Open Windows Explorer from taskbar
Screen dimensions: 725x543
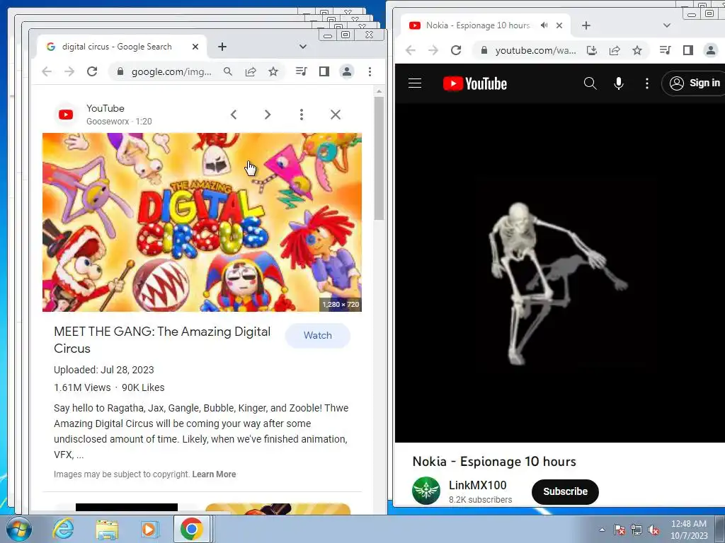(107, 529)
